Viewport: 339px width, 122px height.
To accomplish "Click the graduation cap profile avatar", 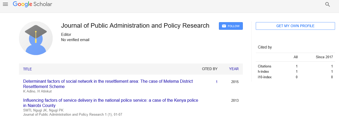I will pos(36,38).
